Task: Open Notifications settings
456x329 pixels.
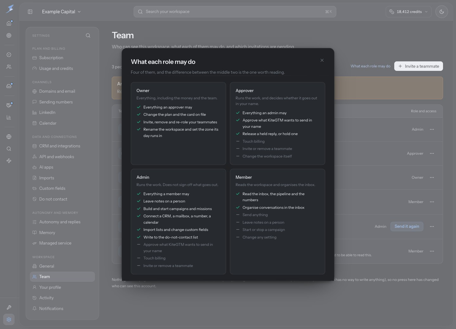Action: [x=62, y=308]
